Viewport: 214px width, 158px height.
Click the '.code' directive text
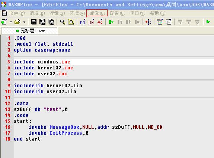click(21, 115)
